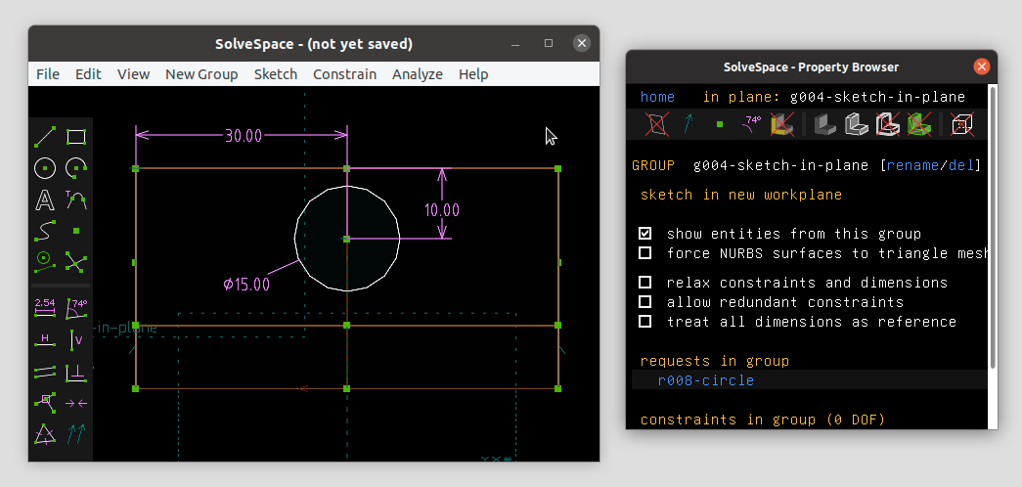The height and width of the screenshot is (487, 1022).
Task: Toggle workplanes visibility in Property Browser
Action: pyautogui.click(x=656, y=124)
